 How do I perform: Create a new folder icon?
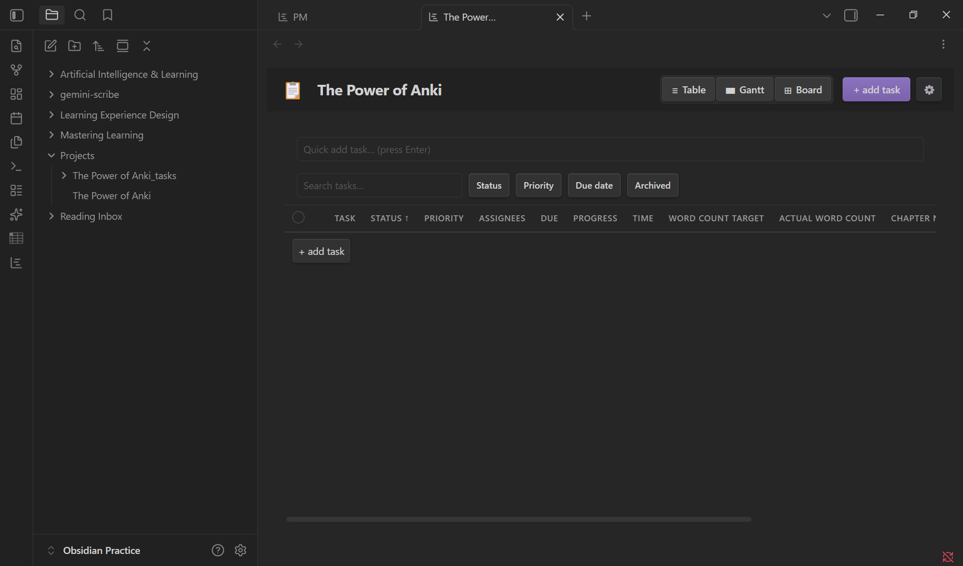(x=74, y=46)
